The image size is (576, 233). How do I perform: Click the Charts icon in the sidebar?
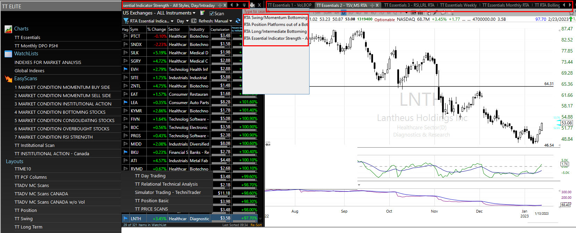coord(8,29)
